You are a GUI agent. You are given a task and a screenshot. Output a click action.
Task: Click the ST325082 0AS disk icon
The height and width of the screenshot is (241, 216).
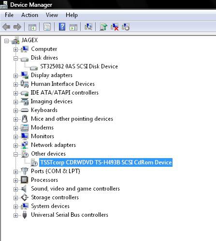coord(34,67)
